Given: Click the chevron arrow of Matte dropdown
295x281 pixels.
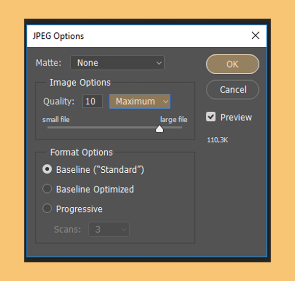Looking at the screenshot, I should [159, 63].
